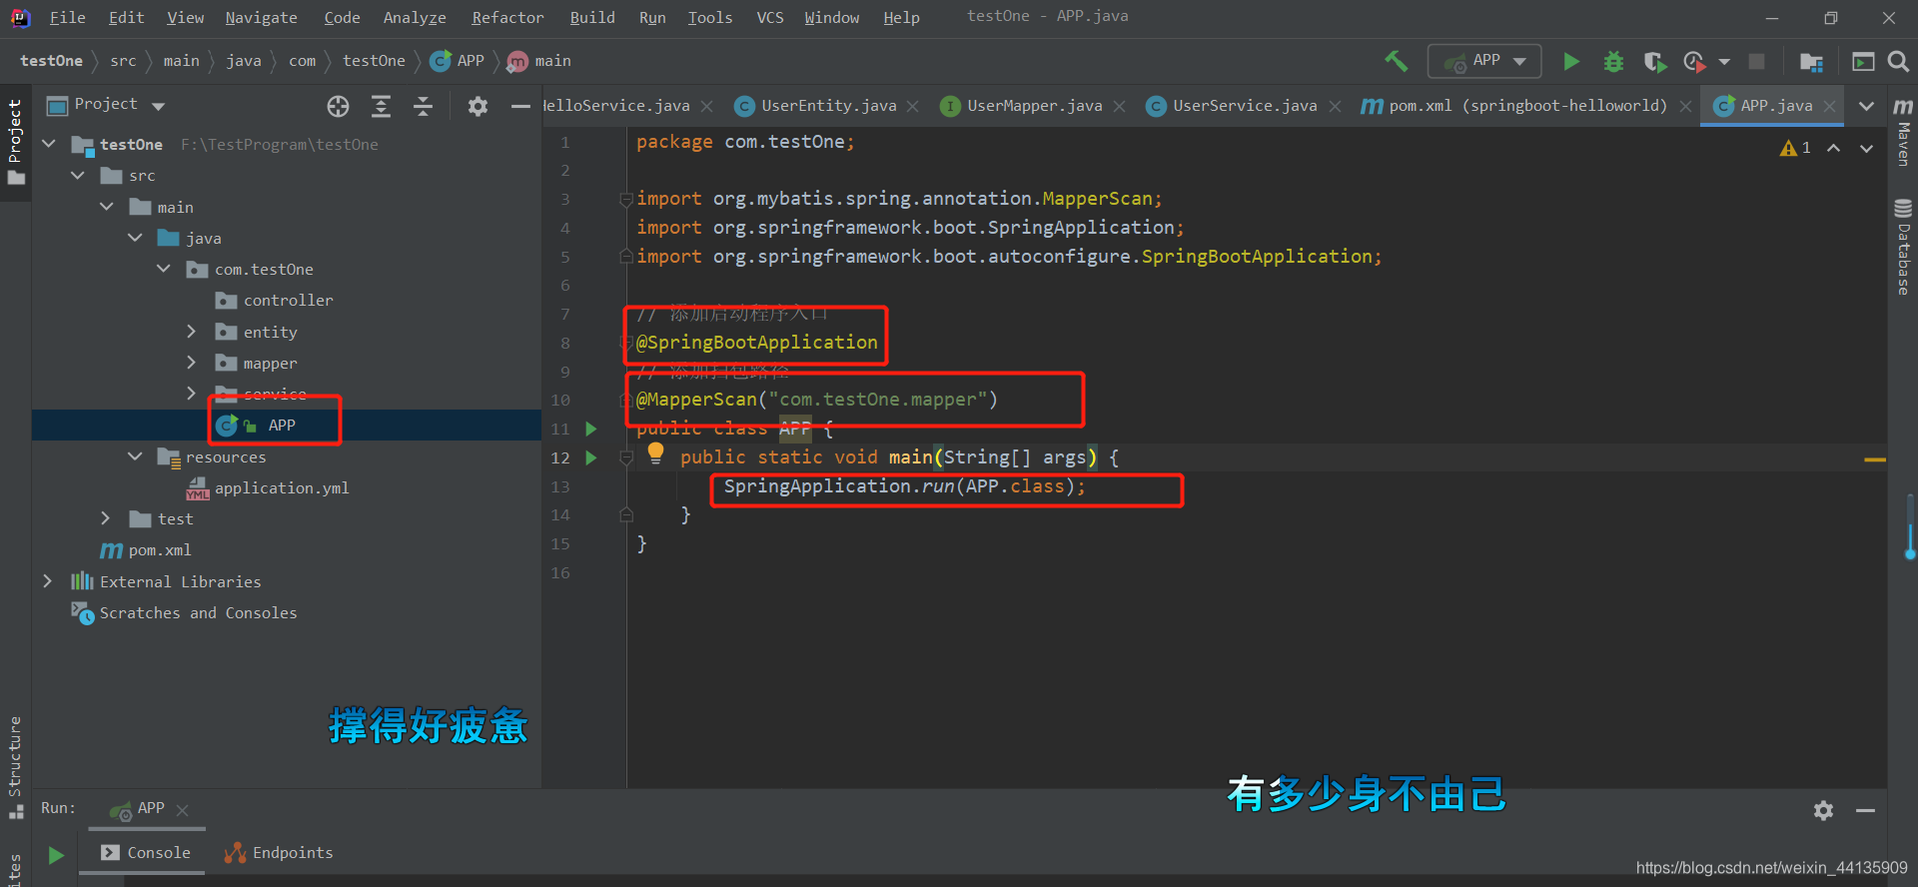Open the Database tool window
The height and width of the screenshot is (887, 1918).
pos(1903,248)
